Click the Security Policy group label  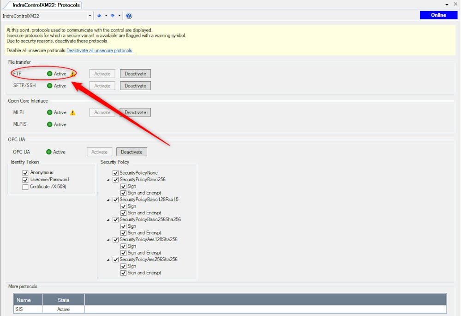[x=114, y=162]
